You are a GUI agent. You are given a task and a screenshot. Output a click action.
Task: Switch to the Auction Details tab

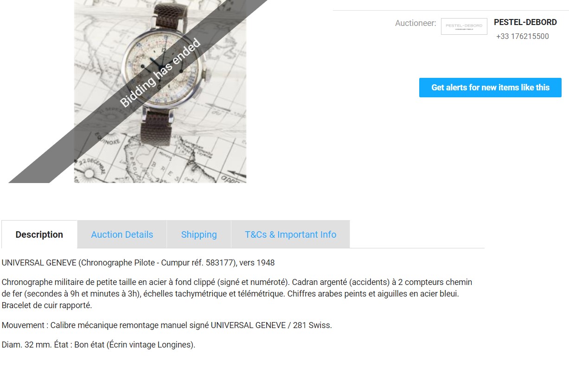coord(122,234)
